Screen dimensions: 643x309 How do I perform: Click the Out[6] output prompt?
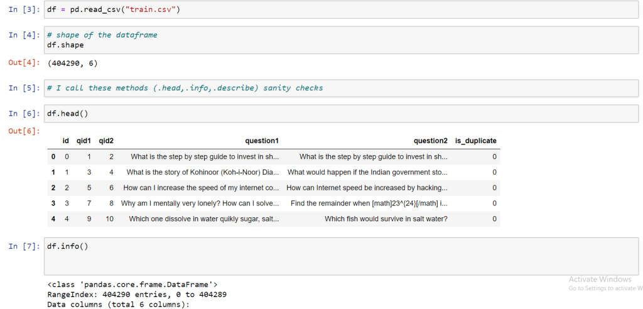point(23,131)
